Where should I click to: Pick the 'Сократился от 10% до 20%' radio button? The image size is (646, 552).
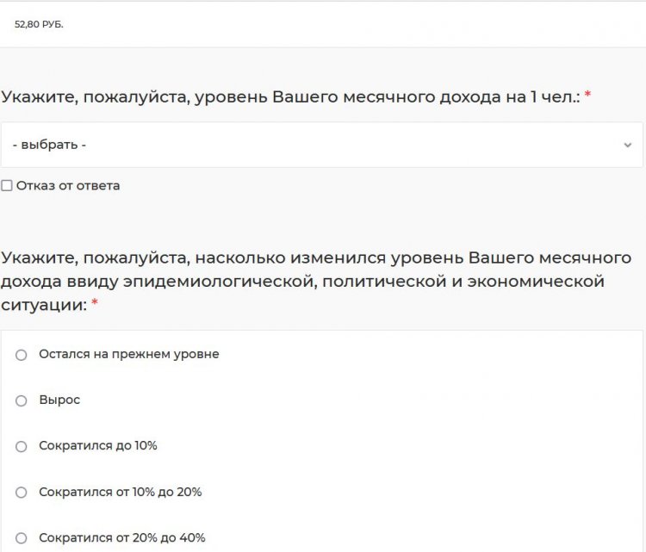click(22, 493)
